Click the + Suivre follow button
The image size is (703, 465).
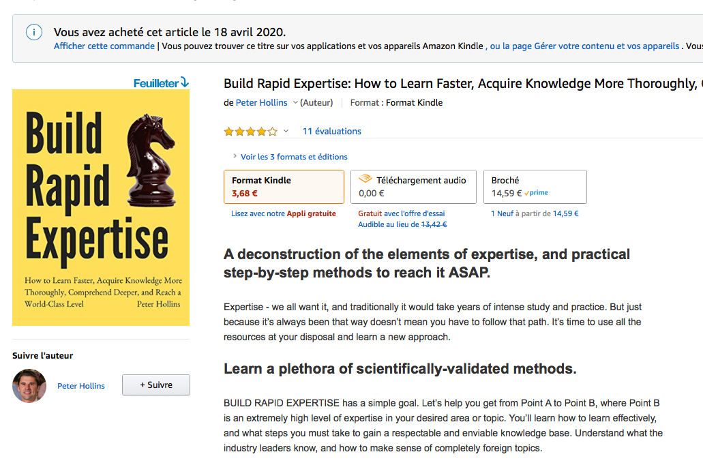pos(156,385)
